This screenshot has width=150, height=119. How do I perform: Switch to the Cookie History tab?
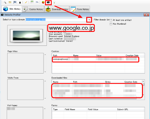[x=33, y=9]
